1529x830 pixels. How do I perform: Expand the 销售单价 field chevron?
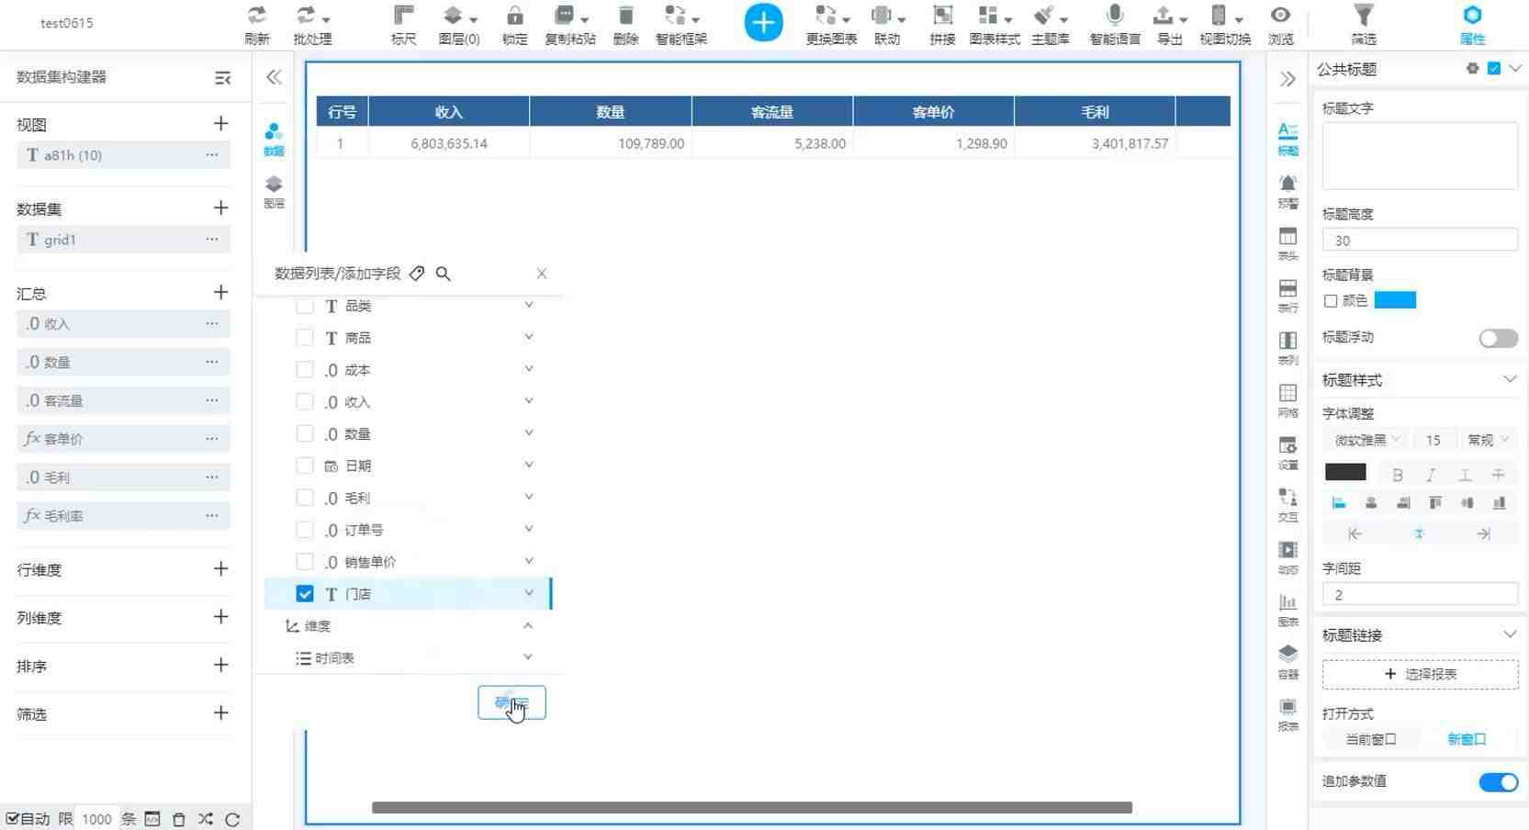529,561
